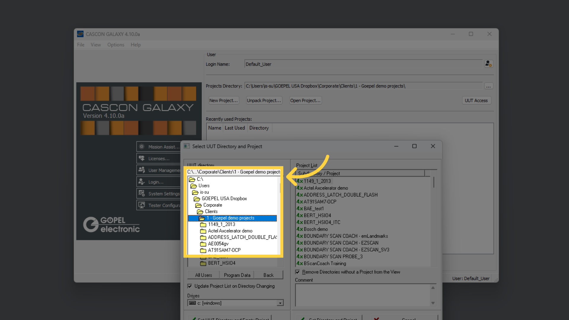Open the File menu

pyautogui.click(x=81, y=45)
